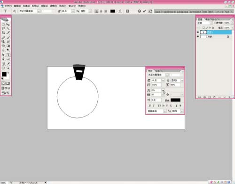Open the File menu
The height and width of the screenshot is (184, 235).
point(8,6)
